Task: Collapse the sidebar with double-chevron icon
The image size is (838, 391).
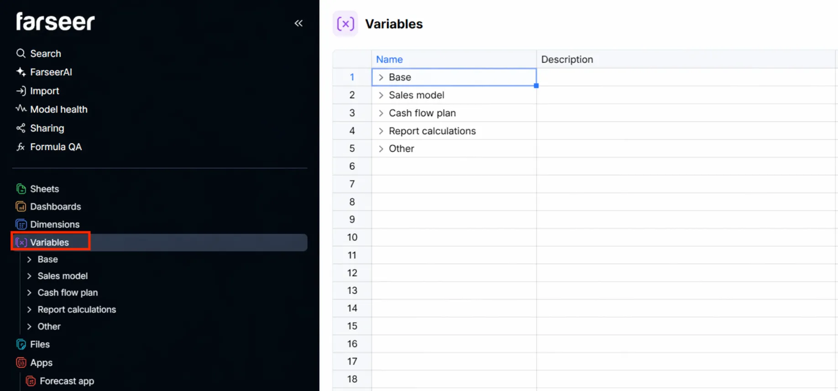Action: (x=299, y=23)
